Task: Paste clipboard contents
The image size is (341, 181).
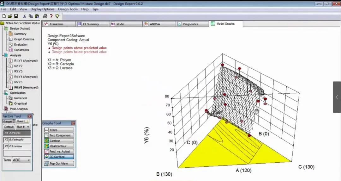Action: click(x=37, y=16)
